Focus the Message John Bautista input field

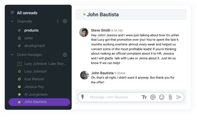point(114,97)
